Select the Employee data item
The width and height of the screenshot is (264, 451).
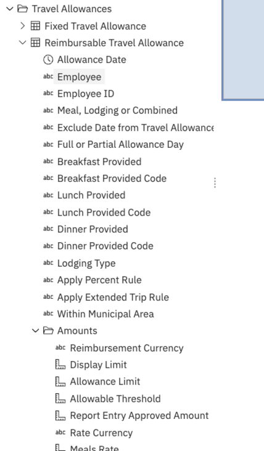79,77
